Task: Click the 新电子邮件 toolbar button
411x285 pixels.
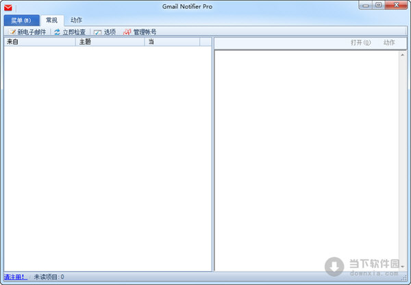Action: (x=27, y=32)
